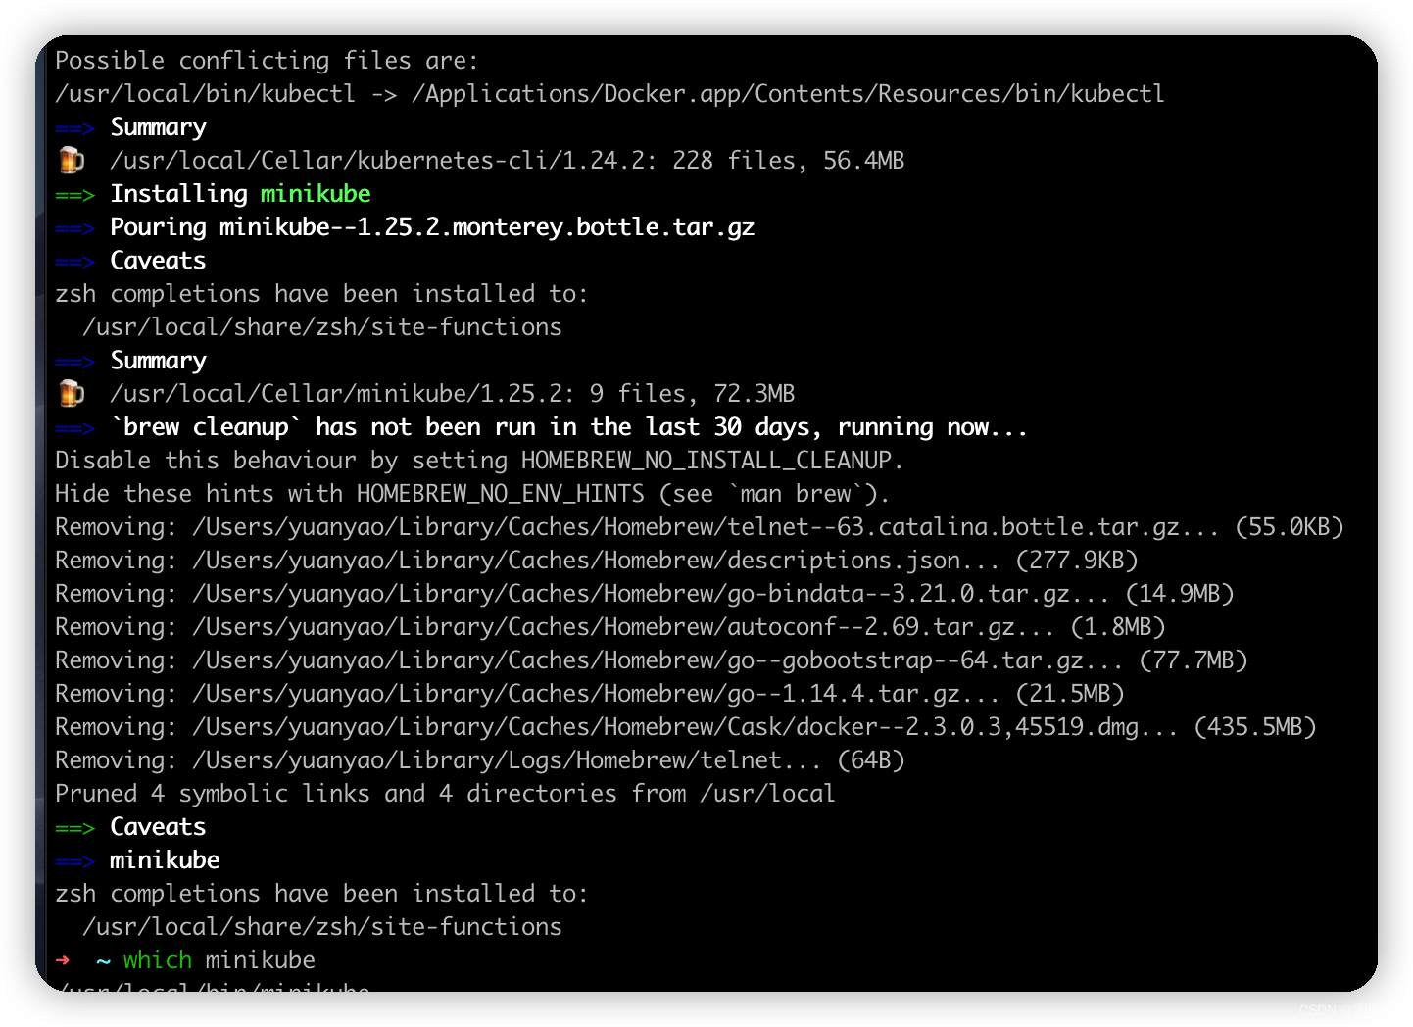
Task: Click the 'brew cleanup has not been run' line
Action: (569, 427)
